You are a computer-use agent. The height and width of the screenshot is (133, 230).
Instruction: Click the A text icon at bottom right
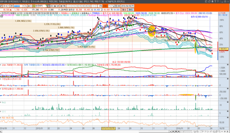[x=228, y=131]
